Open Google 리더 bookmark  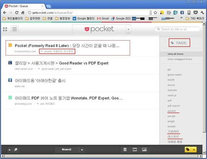coord(121,18)
